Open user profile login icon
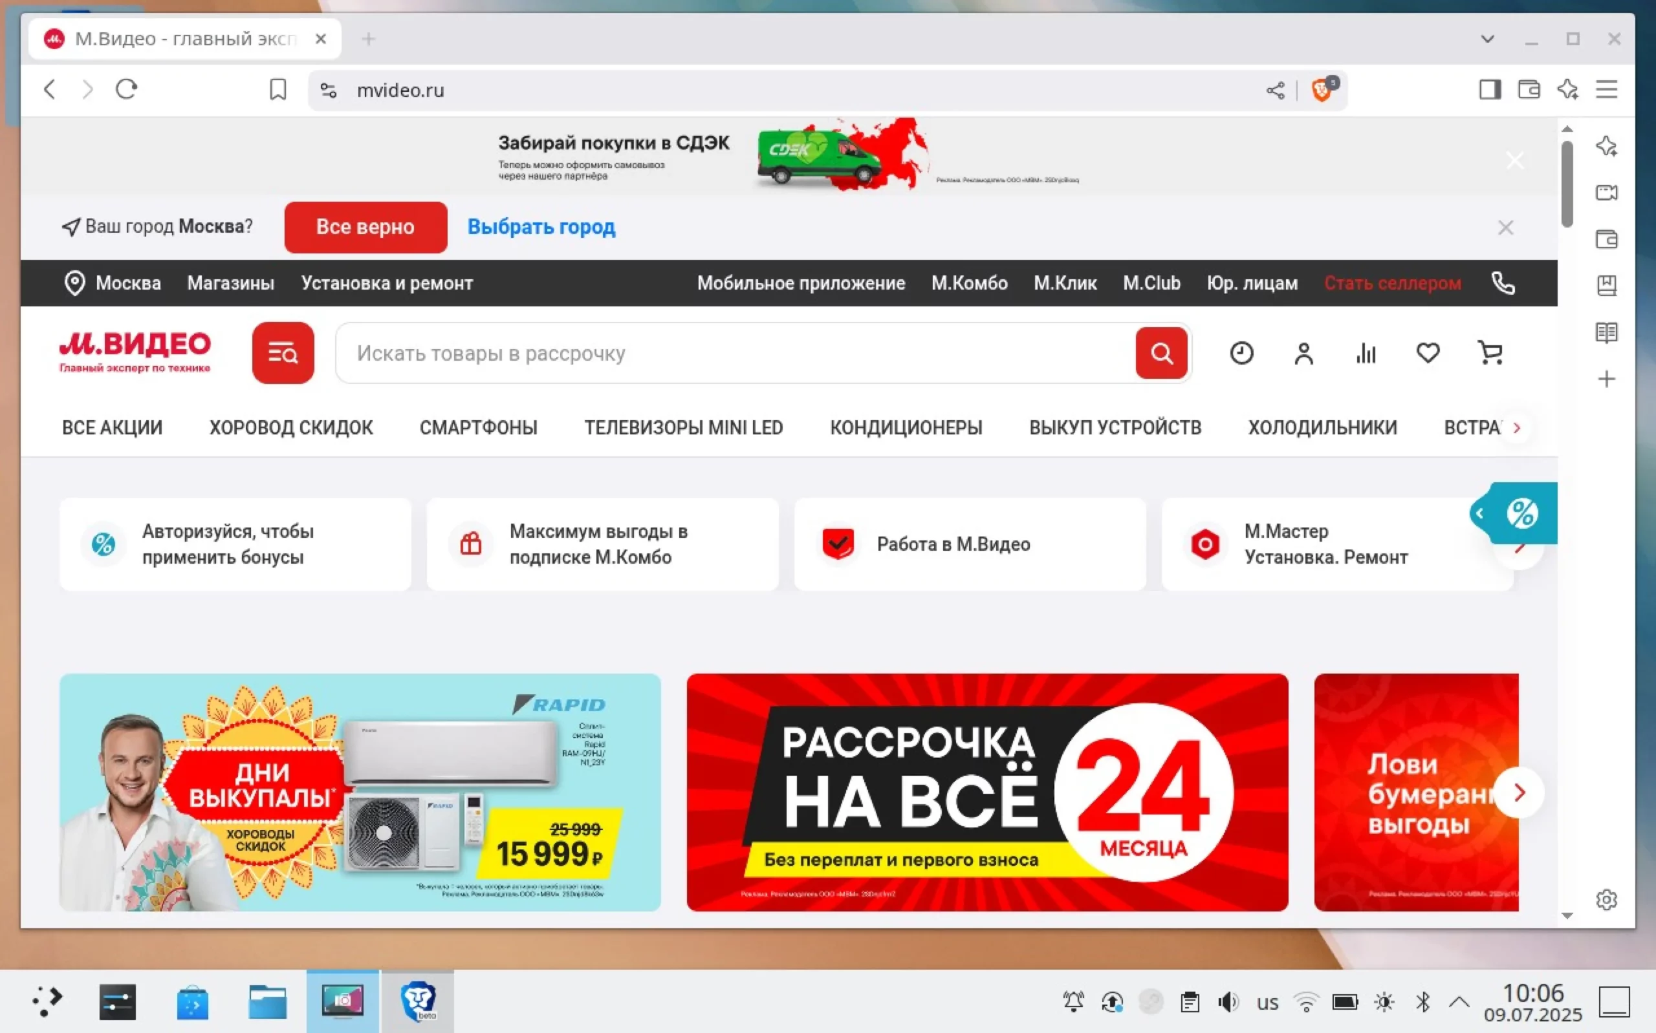1656x1033 pixels. 1303,353
